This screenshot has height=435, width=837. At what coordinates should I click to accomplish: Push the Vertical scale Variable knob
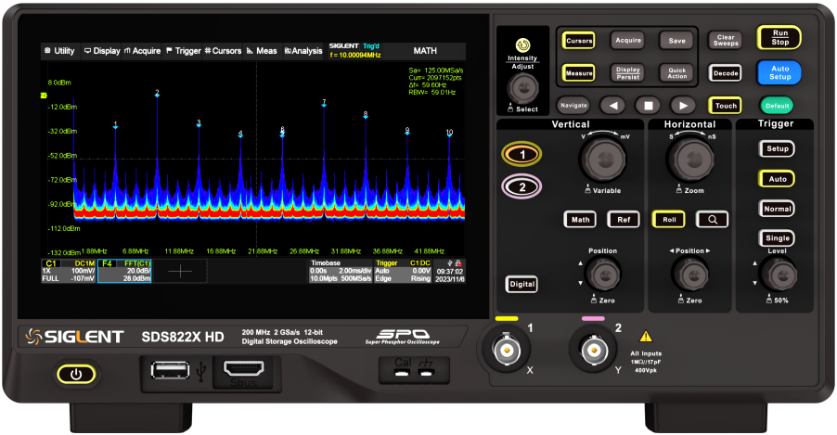pos(605,159)
